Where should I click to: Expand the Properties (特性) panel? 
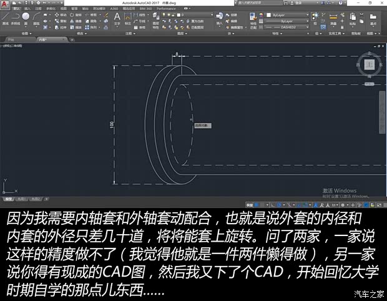coord(277,33)
